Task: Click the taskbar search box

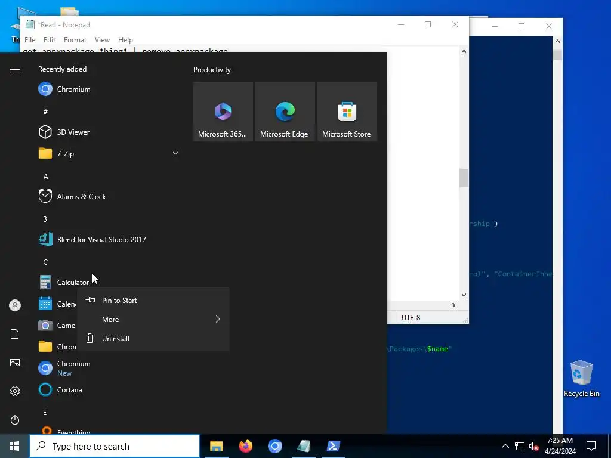Action: pos(115,446)
